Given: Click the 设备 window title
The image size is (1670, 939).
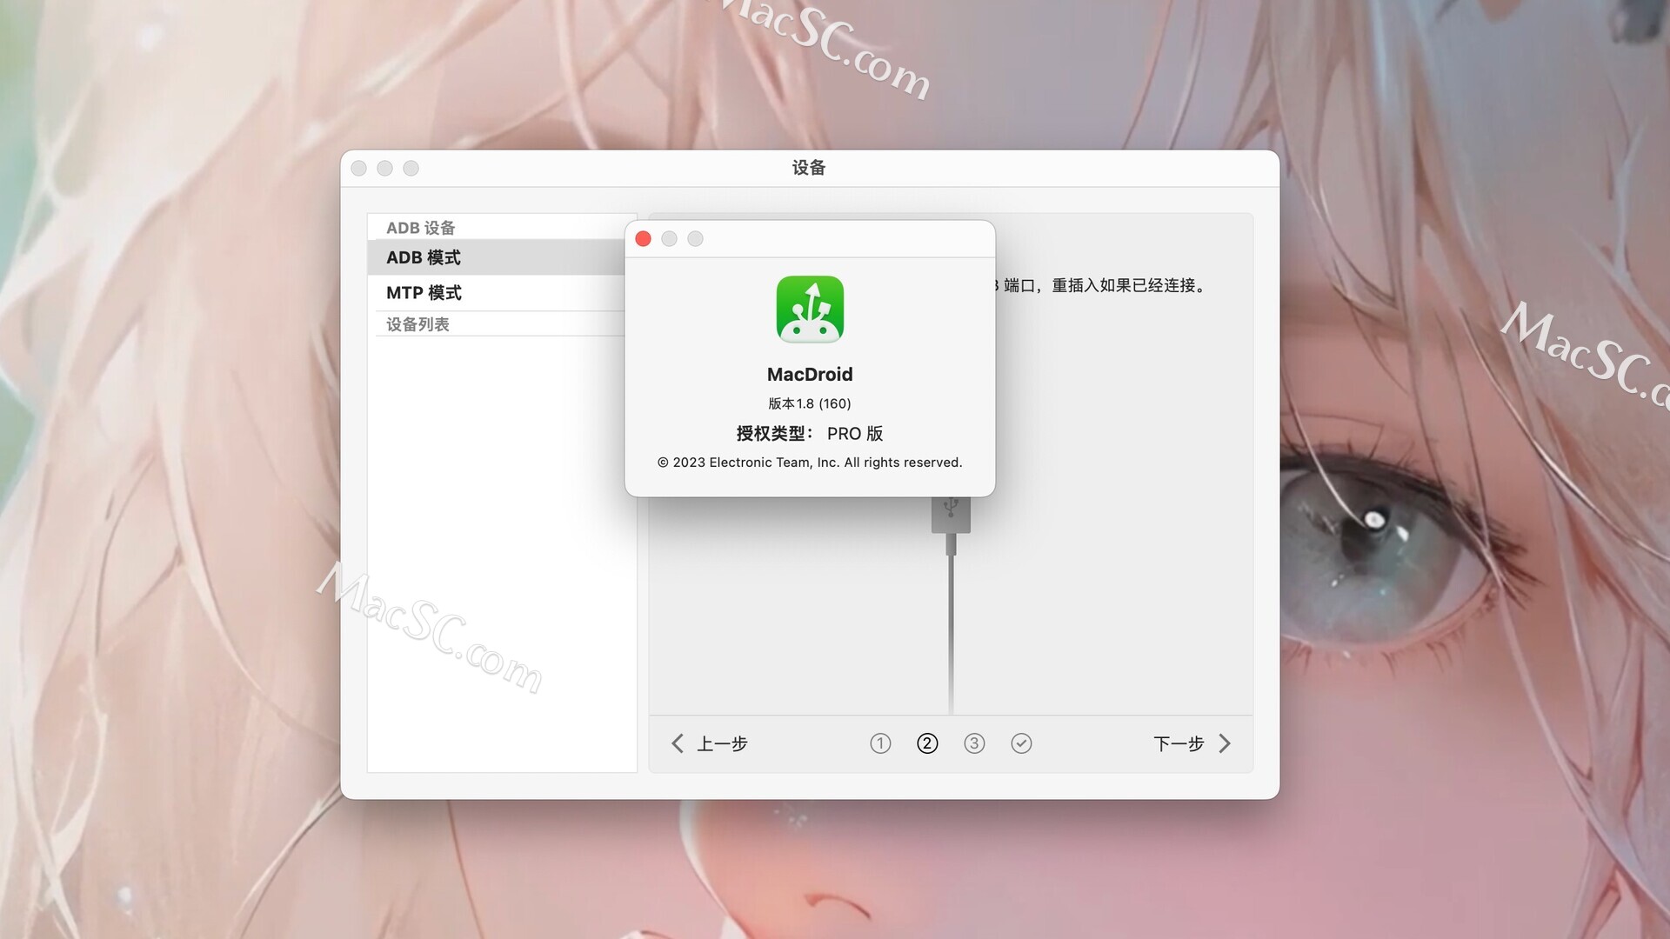Looking at the screenshot, I should 809,168.
